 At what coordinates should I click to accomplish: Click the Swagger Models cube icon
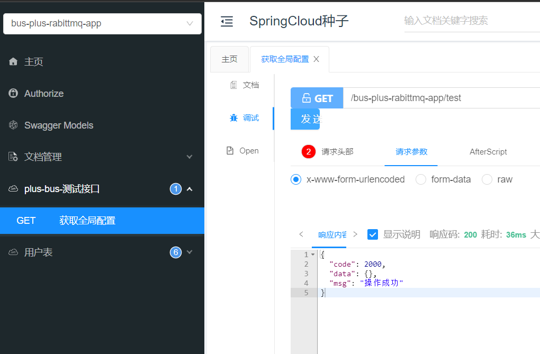(x=13, y=125)
